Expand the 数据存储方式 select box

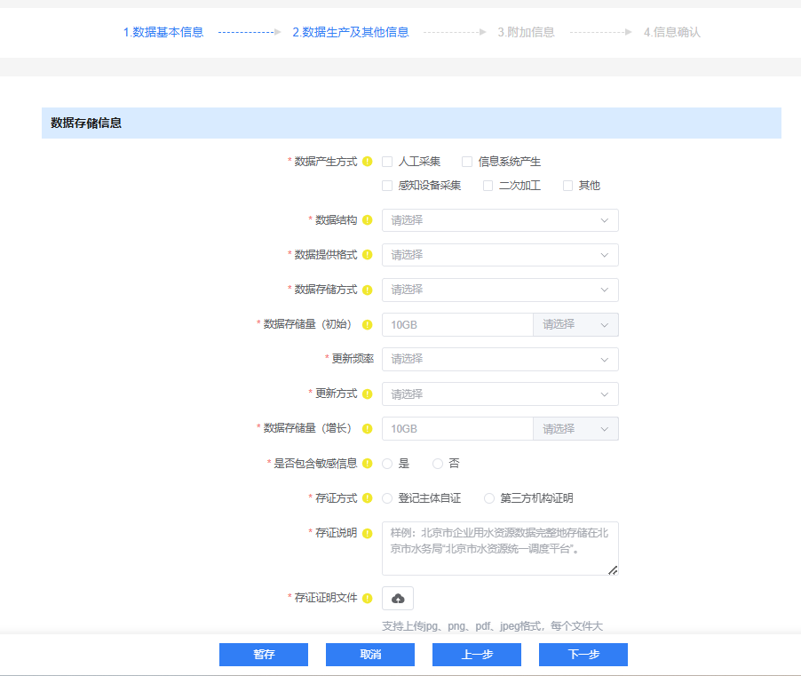(500, 290)
